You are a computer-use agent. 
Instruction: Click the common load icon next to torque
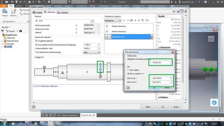click(143, 20)
